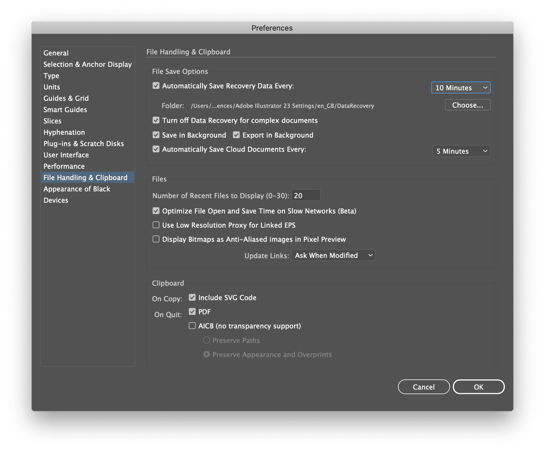
Task: Open the Guides & Grid settings
Action: pyautogui.click(x=66, y=98)
